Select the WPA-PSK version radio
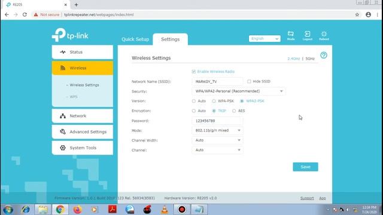 (x=214, y=101)
